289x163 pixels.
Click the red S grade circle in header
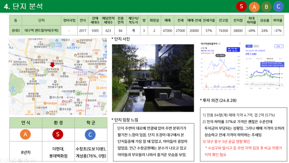(242, 6)
